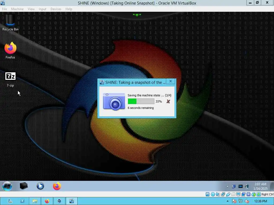Open the Help menu

click(69, 9)
